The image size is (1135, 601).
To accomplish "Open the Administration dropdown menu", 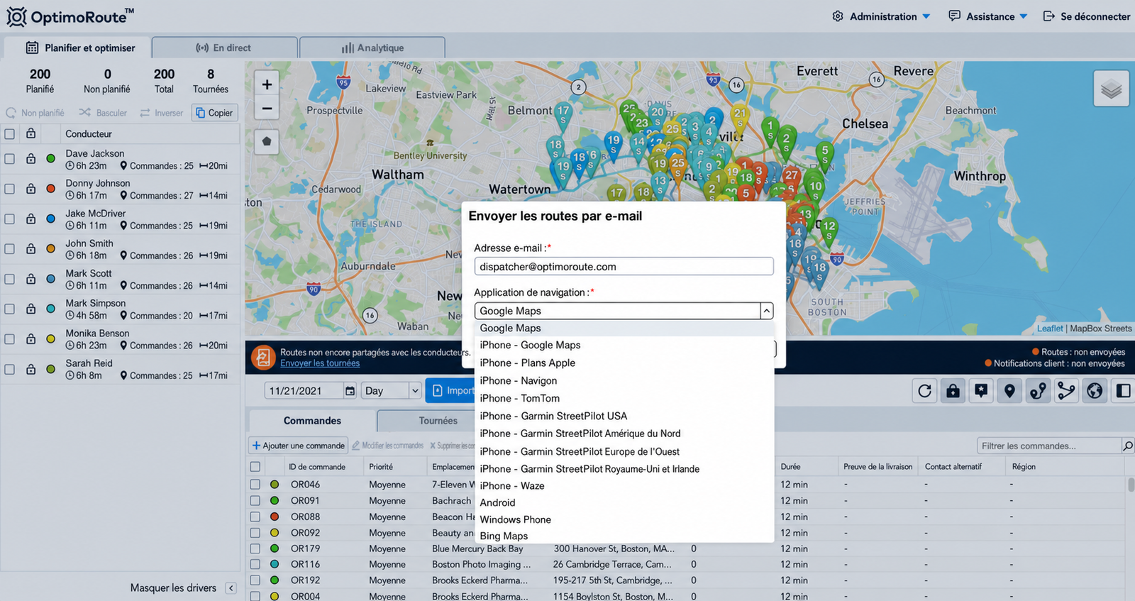I will pos(881,16).
